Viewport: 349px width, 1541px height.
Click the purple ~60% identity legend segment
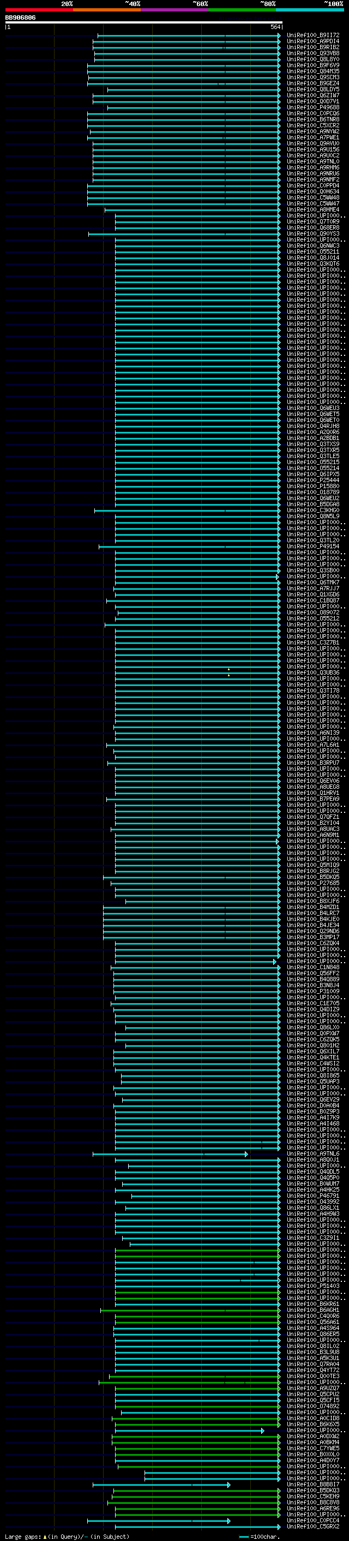click(174, 10)
